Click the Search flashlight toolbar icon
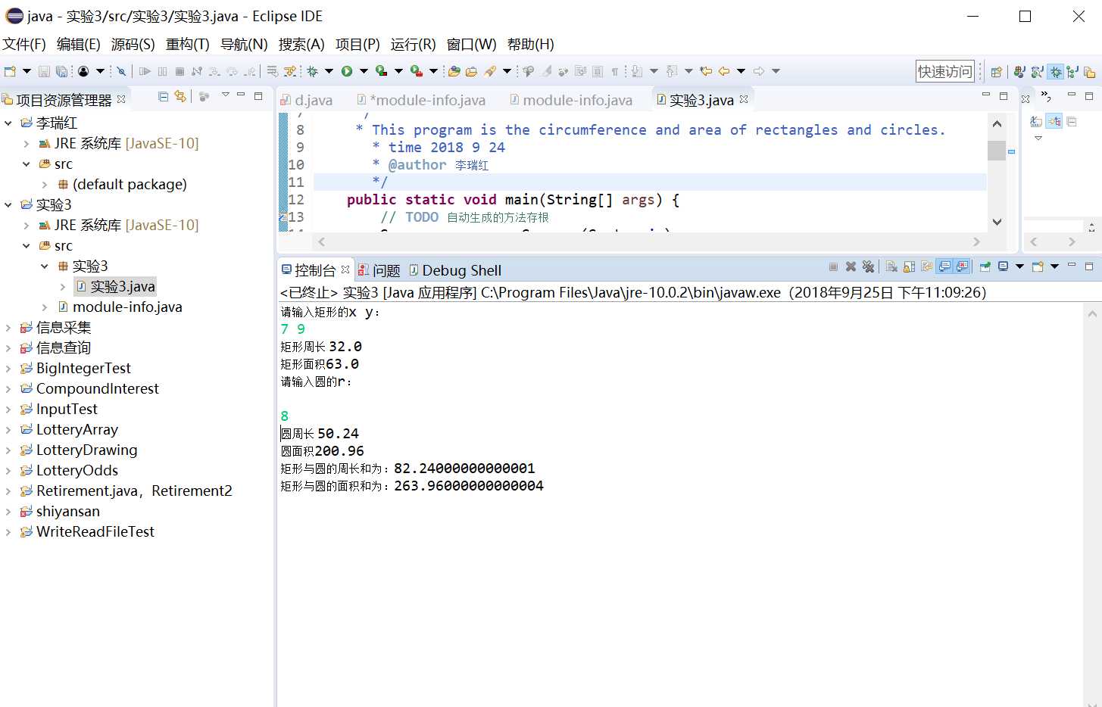The image size is (1102, 707). coord(489,71)
